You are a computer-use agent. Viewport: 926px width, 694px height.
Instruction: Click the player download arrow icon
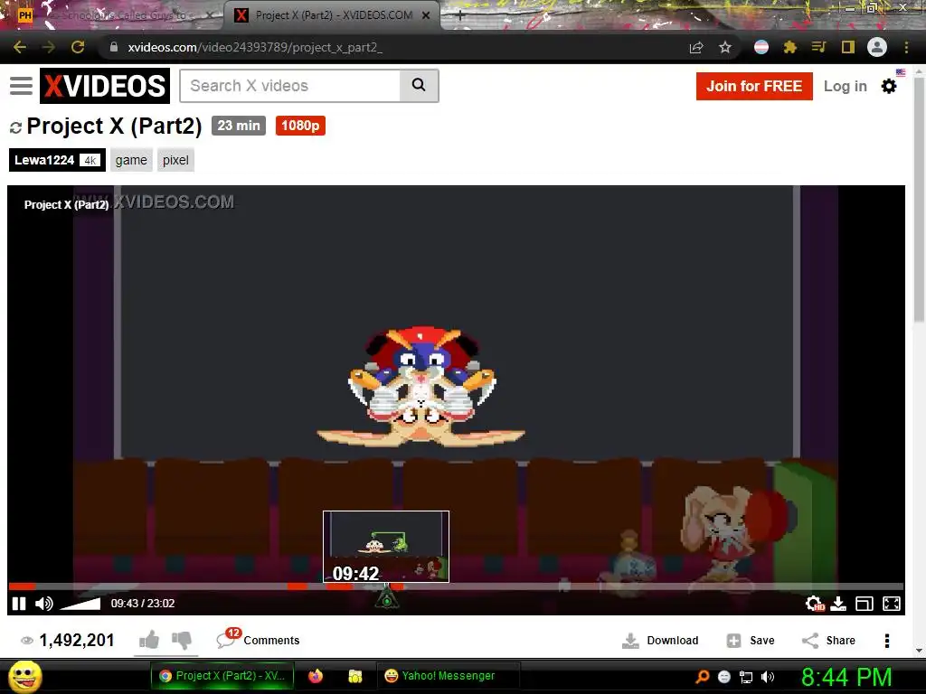click(838, 604)
